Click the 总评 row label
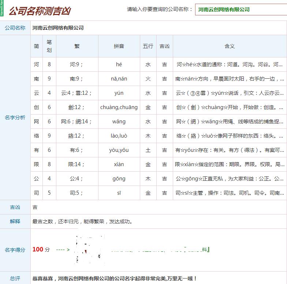 (15, 279)
